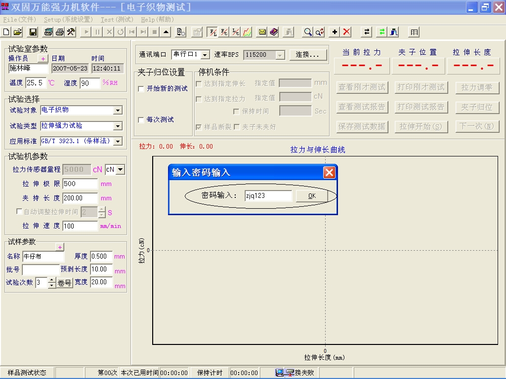Open the Test(测试) menu
506x379 pixels.
[x=117, y=20]
